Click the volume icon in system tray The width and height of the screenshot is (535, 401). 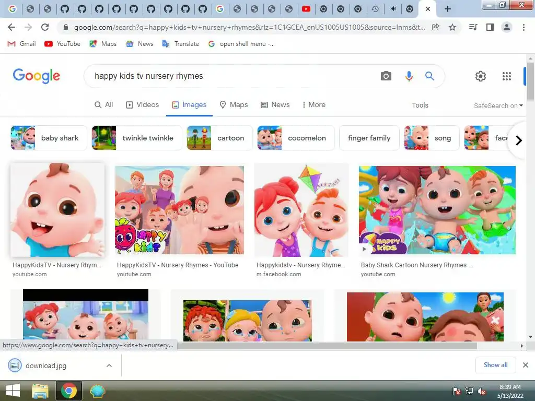coord(481,391)
